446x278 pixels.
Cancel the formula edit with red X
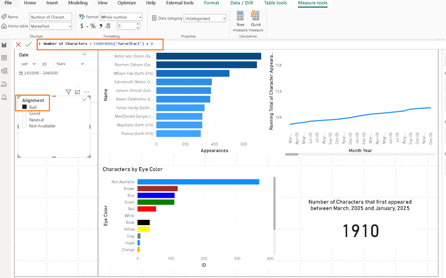click(x=18, y=44)
